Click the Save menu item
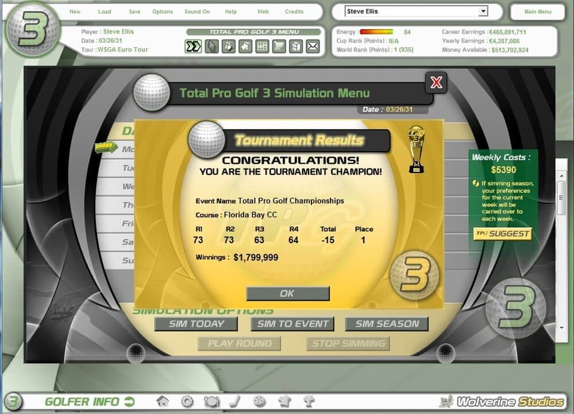574x414 pixels. tap(134, 11)
